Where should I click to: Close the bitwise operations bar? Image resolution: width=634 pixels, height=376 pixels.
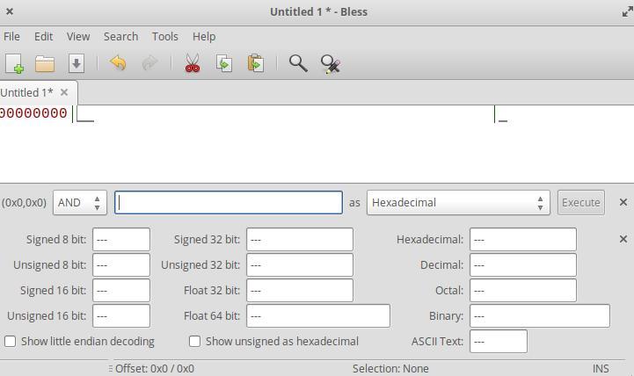pos(623,202)
